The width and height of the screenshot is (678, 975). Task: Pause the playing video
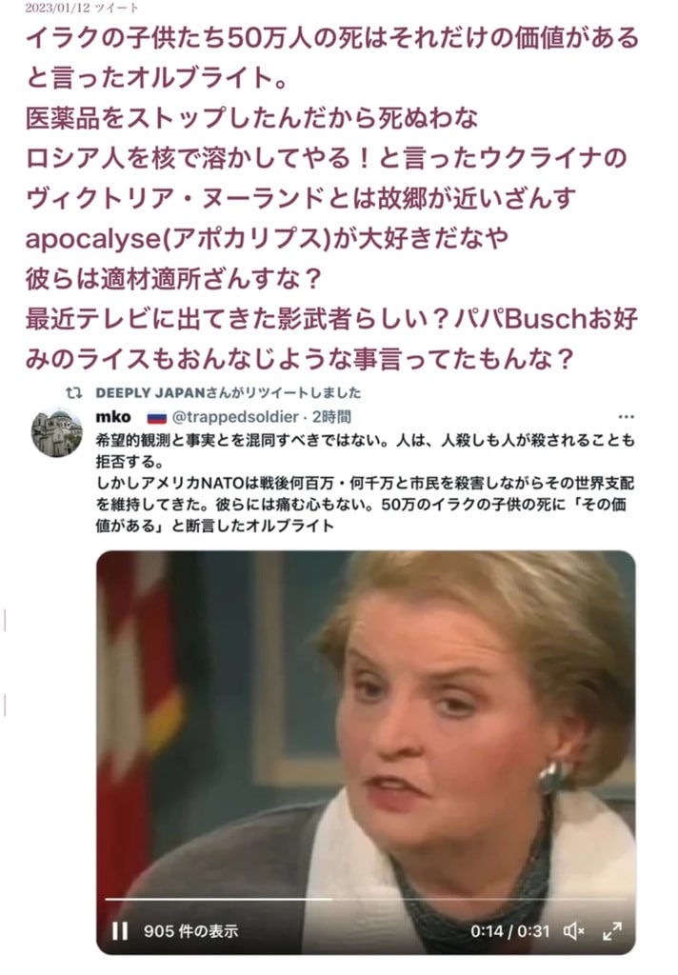pos(119,931)
